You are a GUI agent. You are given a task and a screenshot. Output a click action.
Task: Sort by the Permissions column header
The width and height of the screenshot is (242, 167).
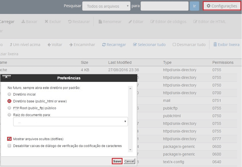click(x=223, y=63)
